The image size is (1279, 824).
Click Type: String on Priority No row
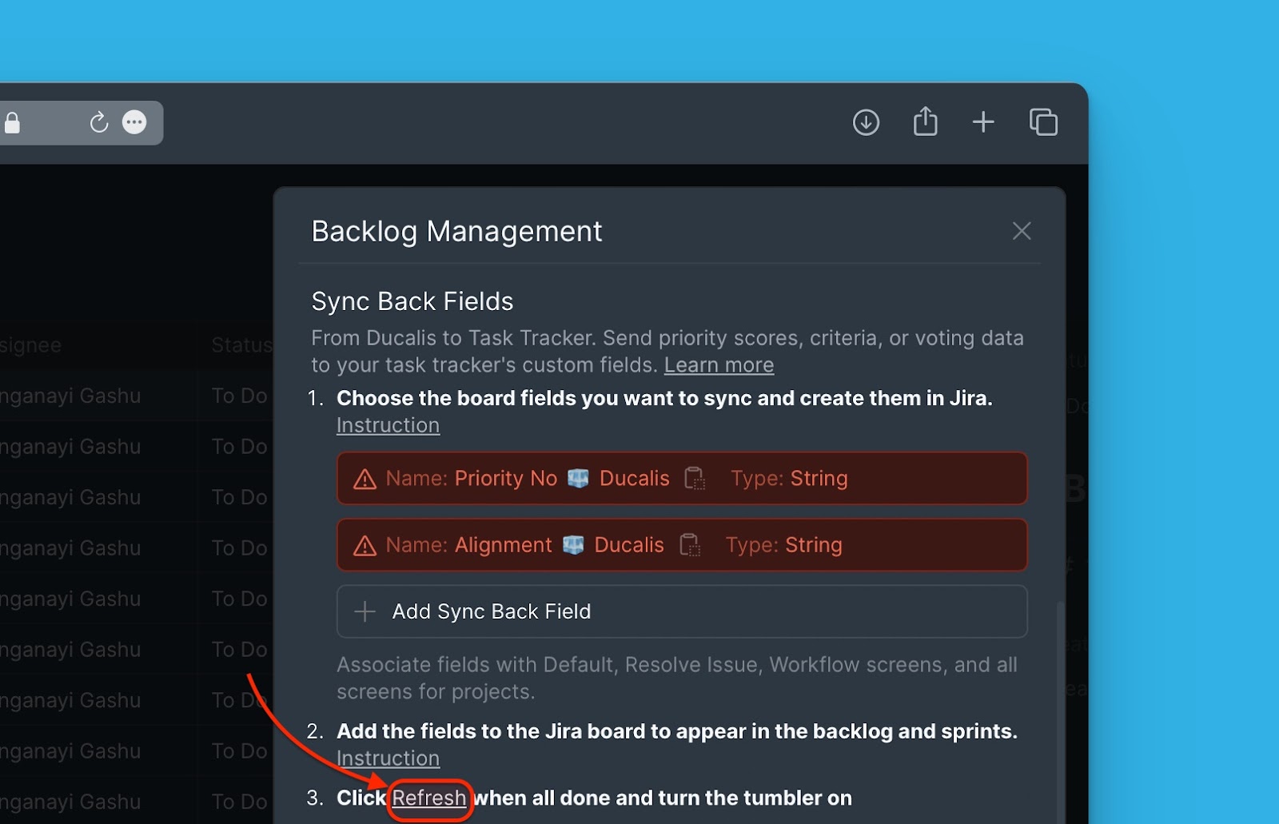click(789, 478)
